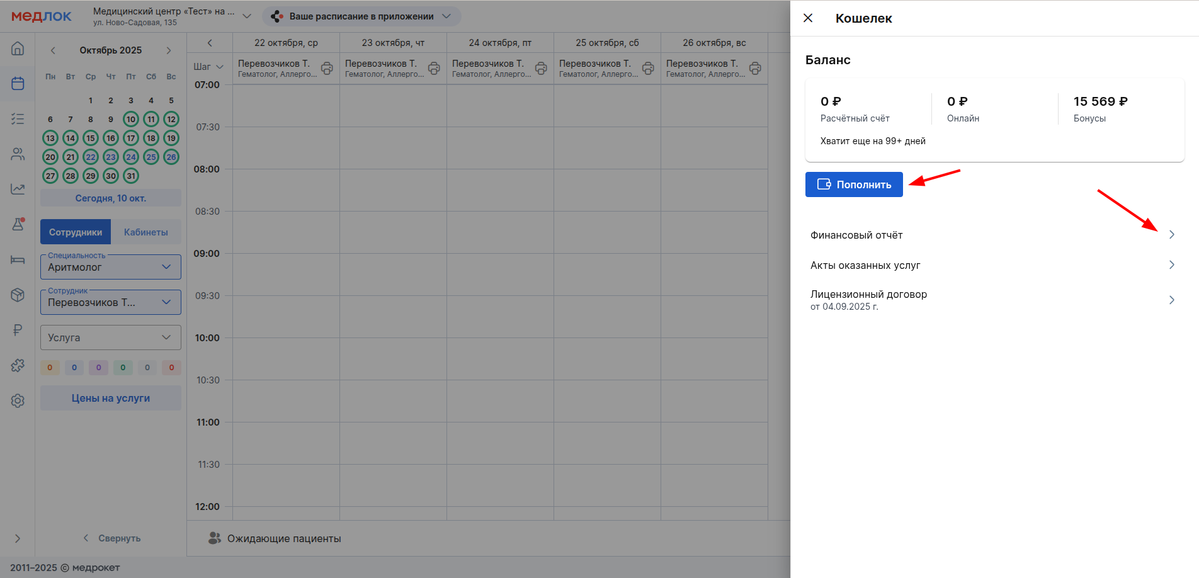
Task: Open the ruble finance sidebar icon
Action: tap(18, 330)
